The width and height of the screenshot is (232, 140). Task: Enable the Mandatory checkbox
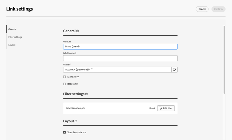pos(65,77)
